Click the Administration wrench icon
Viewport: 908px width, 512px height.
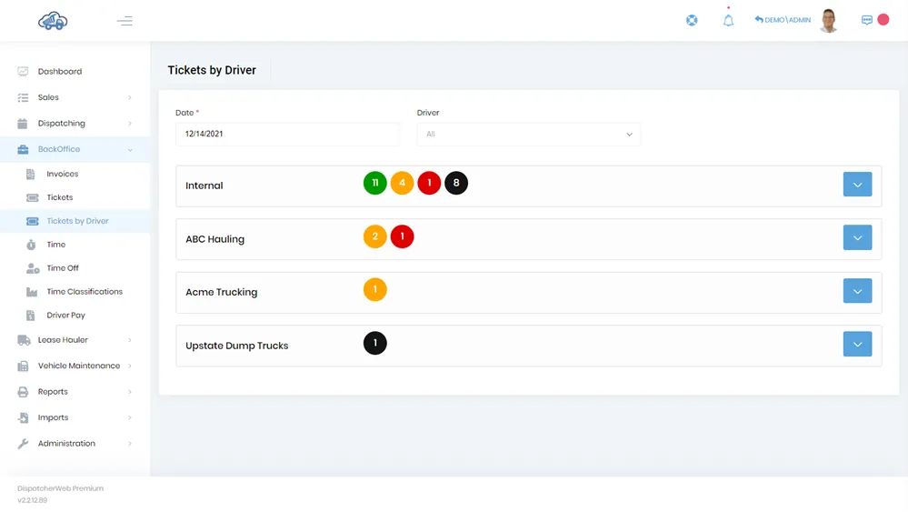(23, 444)
